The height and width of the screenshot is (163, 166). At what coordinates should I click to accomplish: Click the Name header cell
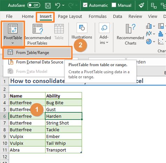(x=27, y=96)
